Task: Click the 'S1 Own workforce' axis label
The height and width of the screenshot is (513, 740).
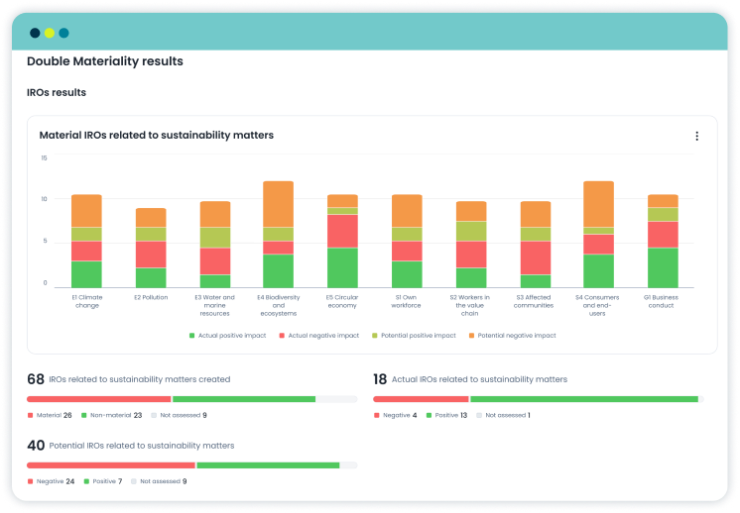Action: coord(406,301)
